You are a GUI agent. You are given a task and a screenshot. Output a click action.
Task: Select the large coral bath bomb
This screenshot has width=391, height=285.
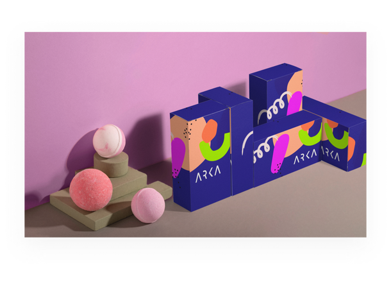coord(91,189)
